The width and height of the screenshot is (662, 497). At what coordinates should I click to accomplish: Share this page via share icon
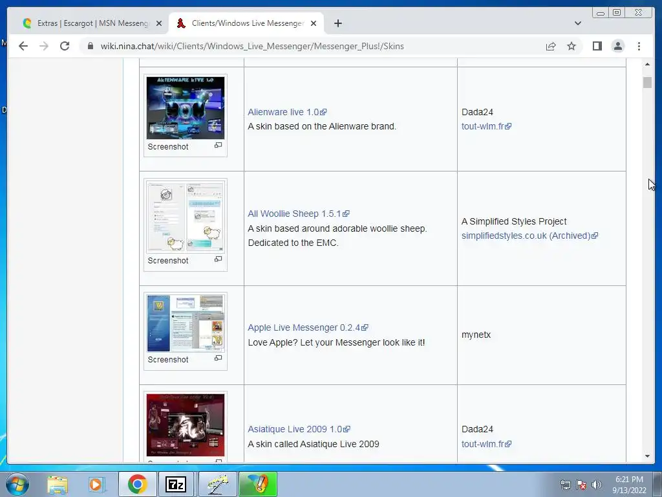[551, 46]
